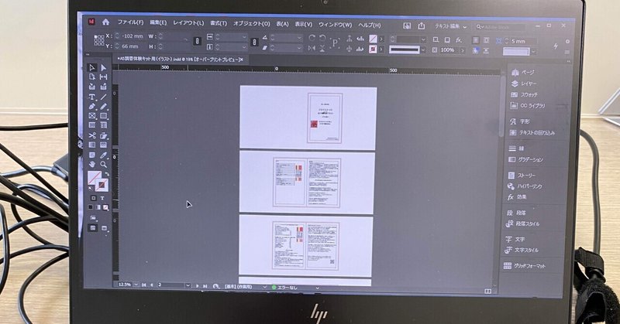Open the ページ panel
This screenshot has height=324, width=620.
(522, 72)
